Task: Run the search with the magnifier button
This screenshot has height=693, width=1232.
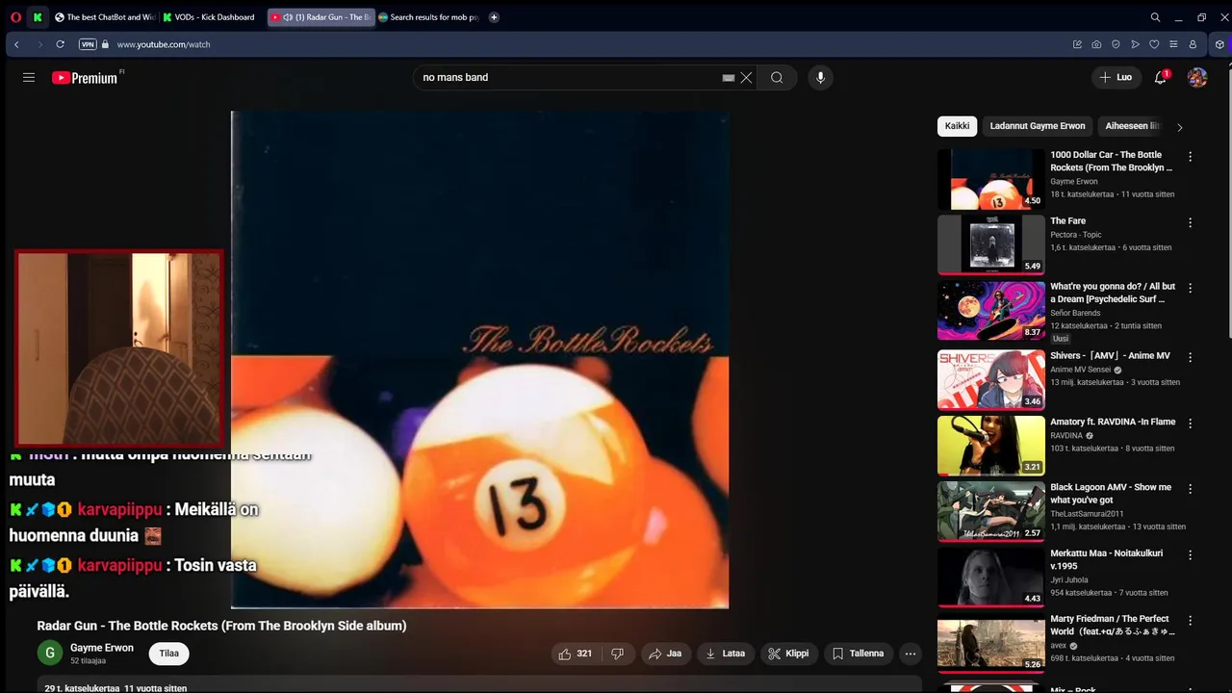Action: (777, 78)
